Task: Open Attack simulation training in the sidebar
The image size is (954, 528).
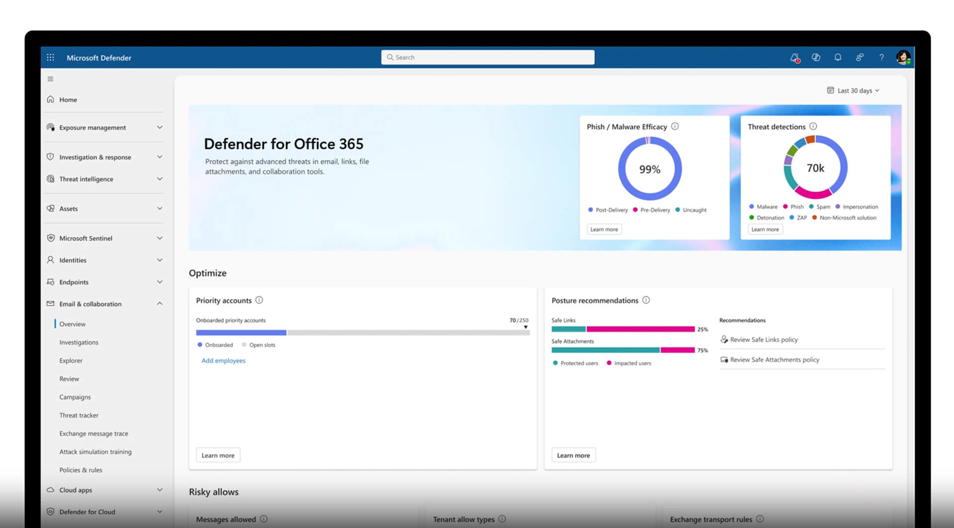Action: click(95, 451)
